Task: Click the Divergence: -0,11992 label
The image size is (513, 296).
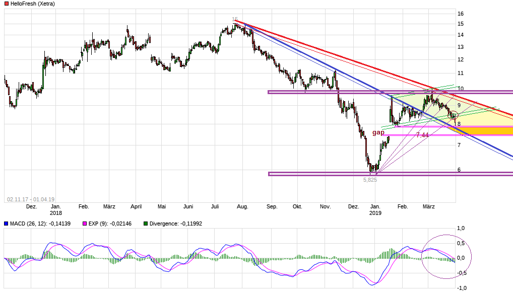Action: [176, 224]
